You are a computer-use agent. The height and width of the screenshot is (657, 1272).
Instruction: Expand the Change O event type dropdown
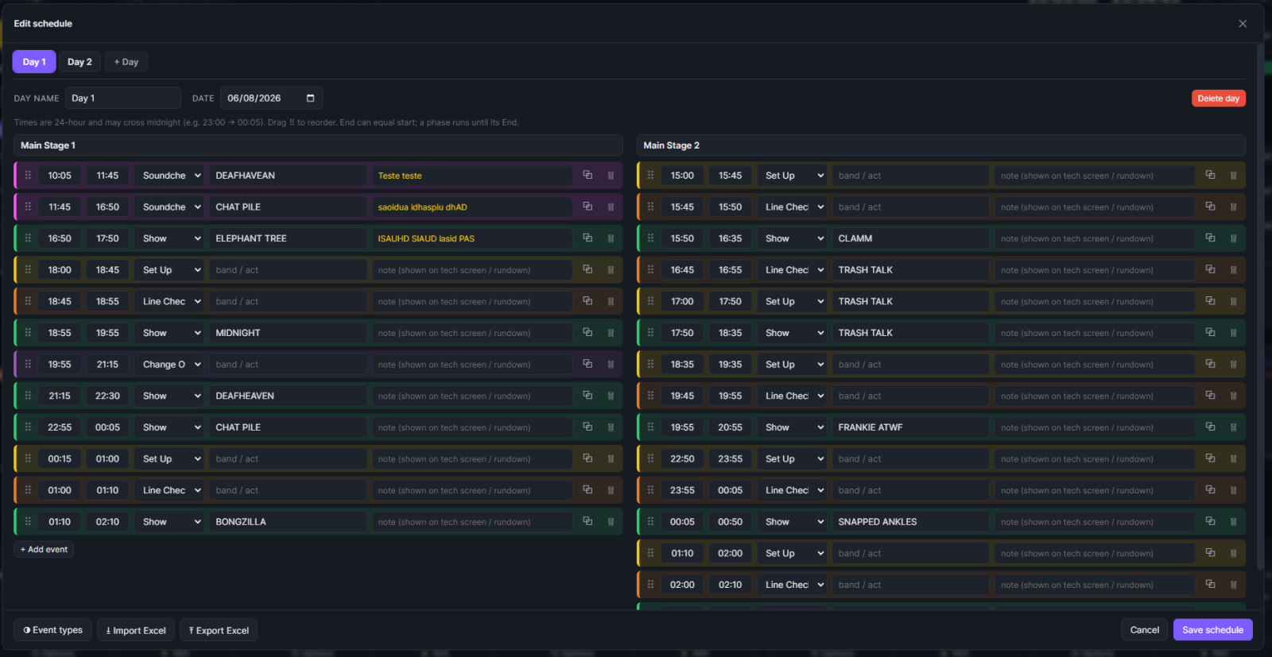[169, 365]
